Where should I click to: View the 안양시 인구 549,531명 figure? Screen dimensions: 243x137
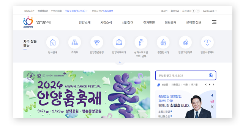point(103,11)
